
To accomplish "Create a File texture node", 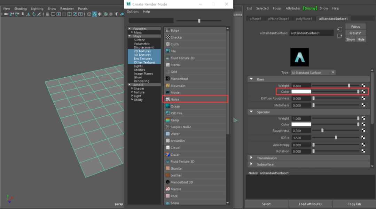I will tap(195, 51).
